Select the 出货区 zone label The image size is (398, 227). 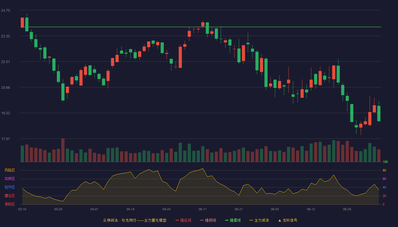click(10, 179)
